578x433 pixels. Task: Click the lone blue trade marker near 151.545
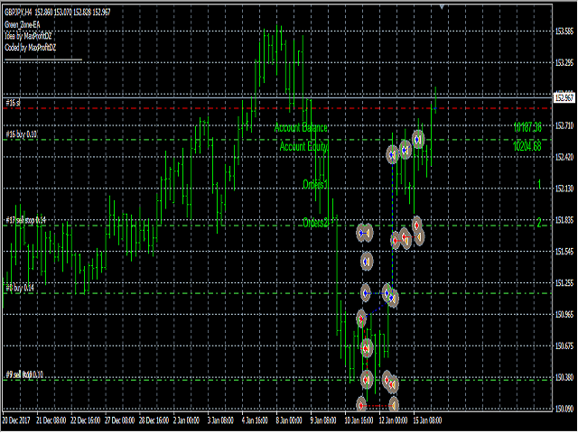click(x=366, y=261)
